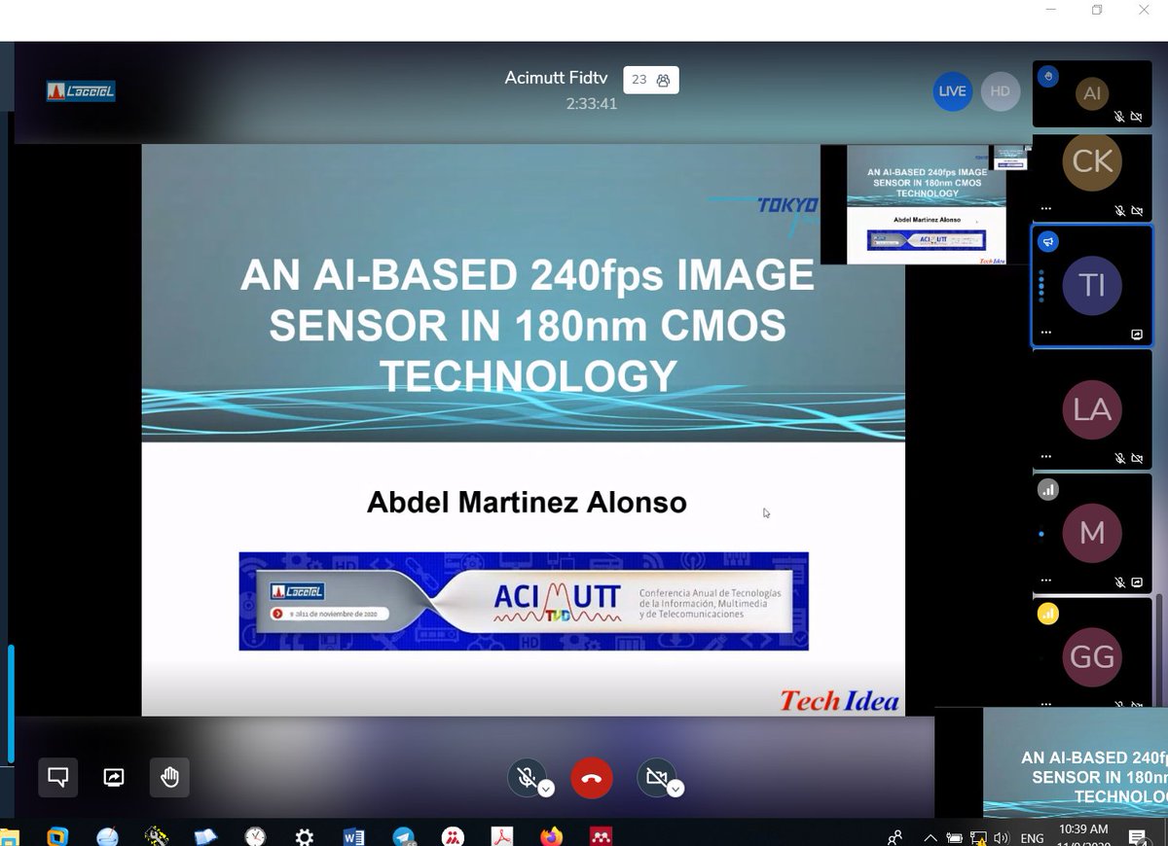Select the AI participant tile
This screenshot has width=1168, height=846.
pyautogui.click(x=1092, y=93)
